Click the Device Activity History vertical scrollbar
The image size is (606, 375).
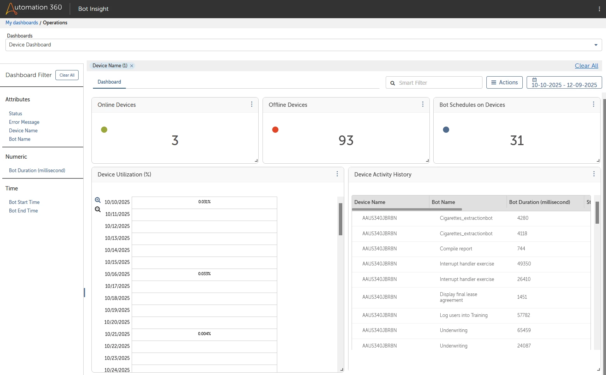(x=597, y=212)
